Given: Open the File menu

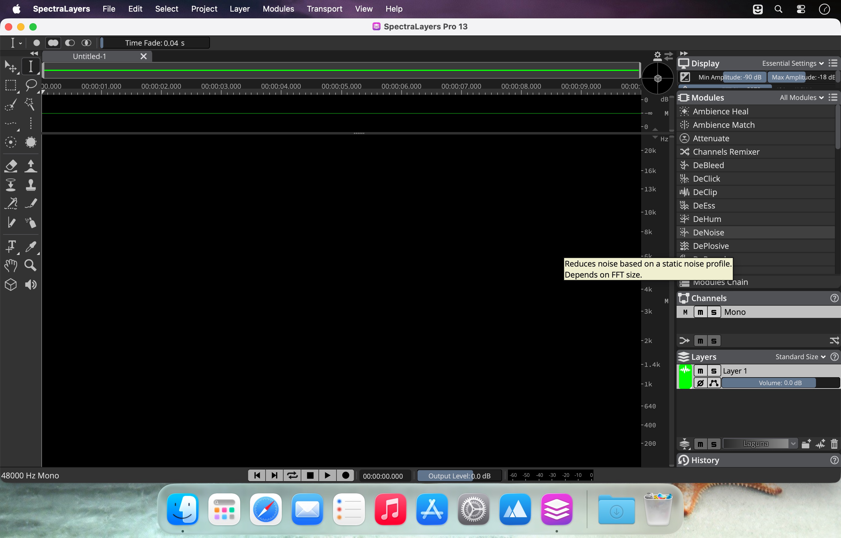Looking at the screenshot, I should pos(108,9).
